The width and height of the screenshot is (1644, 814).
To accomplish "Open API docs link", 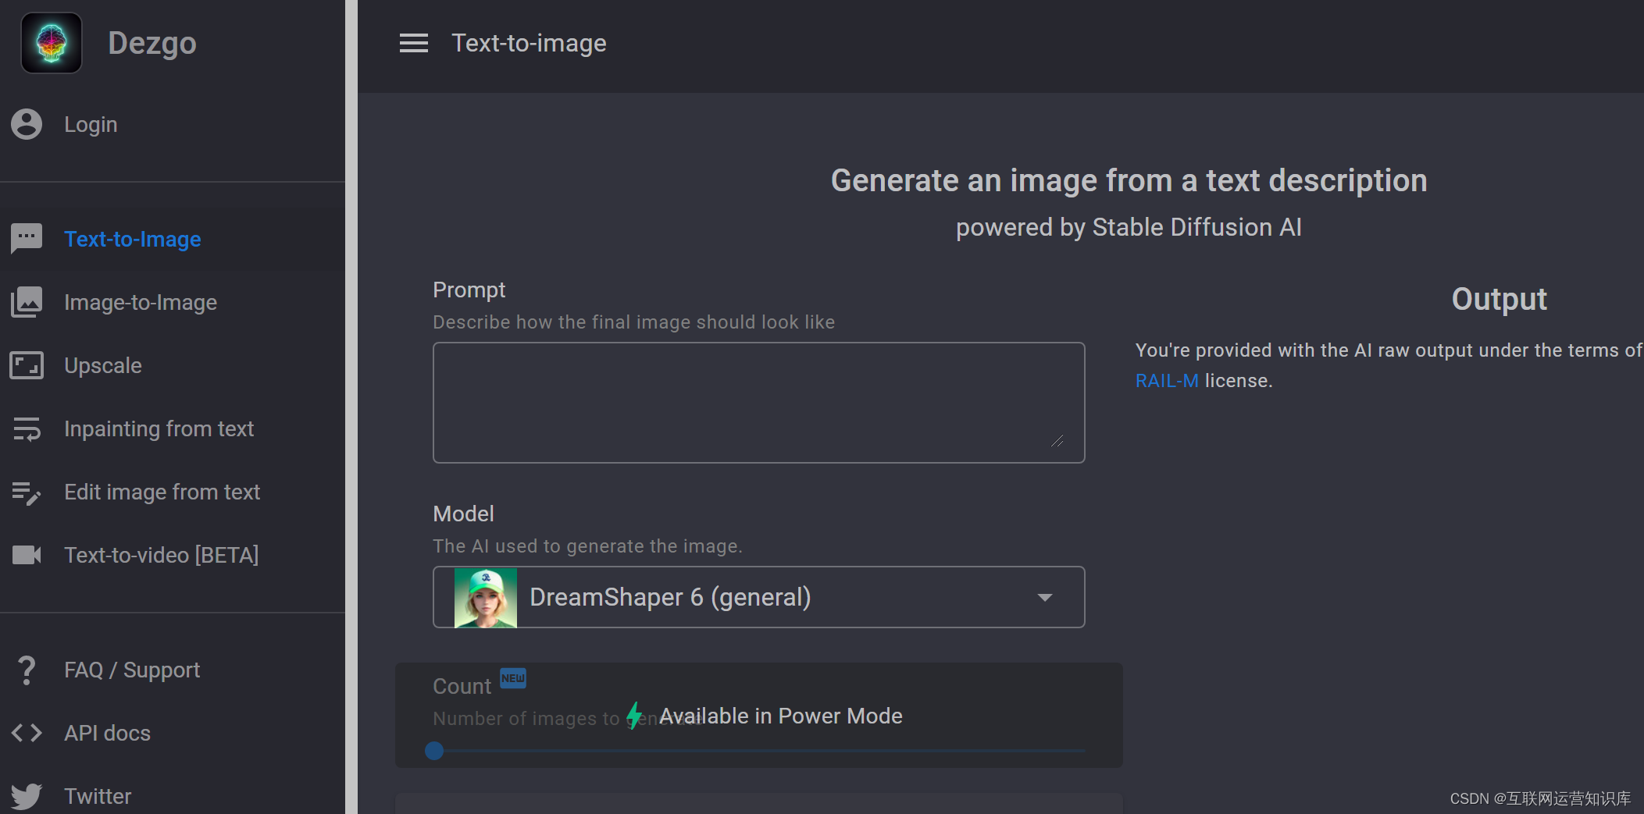I will [173, 733].
